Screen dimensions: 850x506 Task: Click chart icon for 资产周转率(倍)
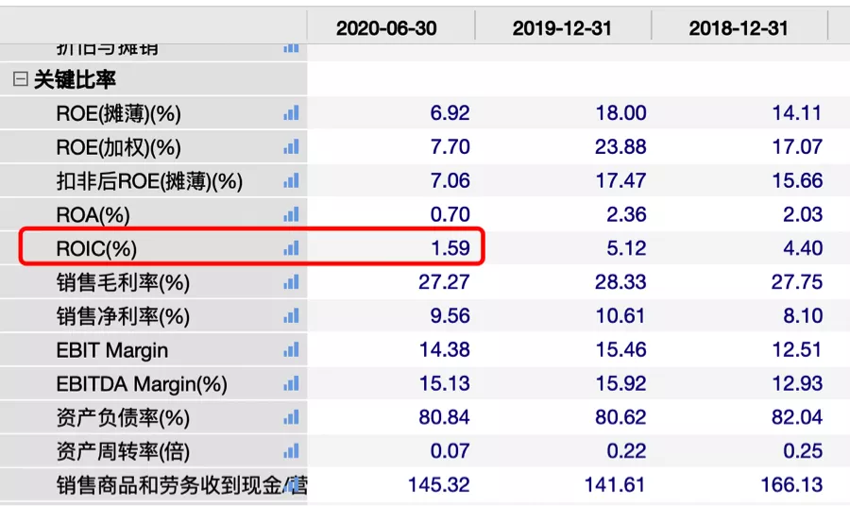tap(291, 450)
